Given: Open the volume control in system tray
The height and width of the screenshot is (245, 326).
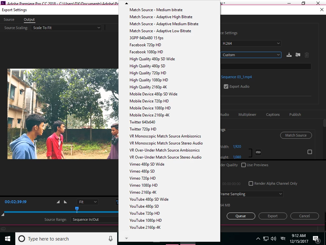Looking at the screenshot, I should click(x=273, y=239).
